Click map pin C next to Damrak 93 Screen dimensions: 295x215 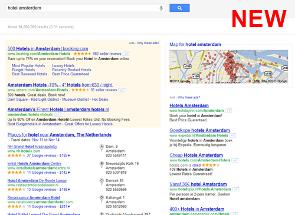coord(101,181)
